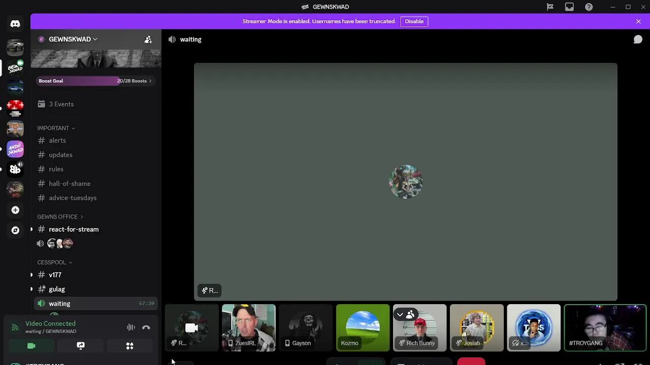Click the flag icon in the title bar
The height and width of the screenshot is (365, 650).
[550, 7]
